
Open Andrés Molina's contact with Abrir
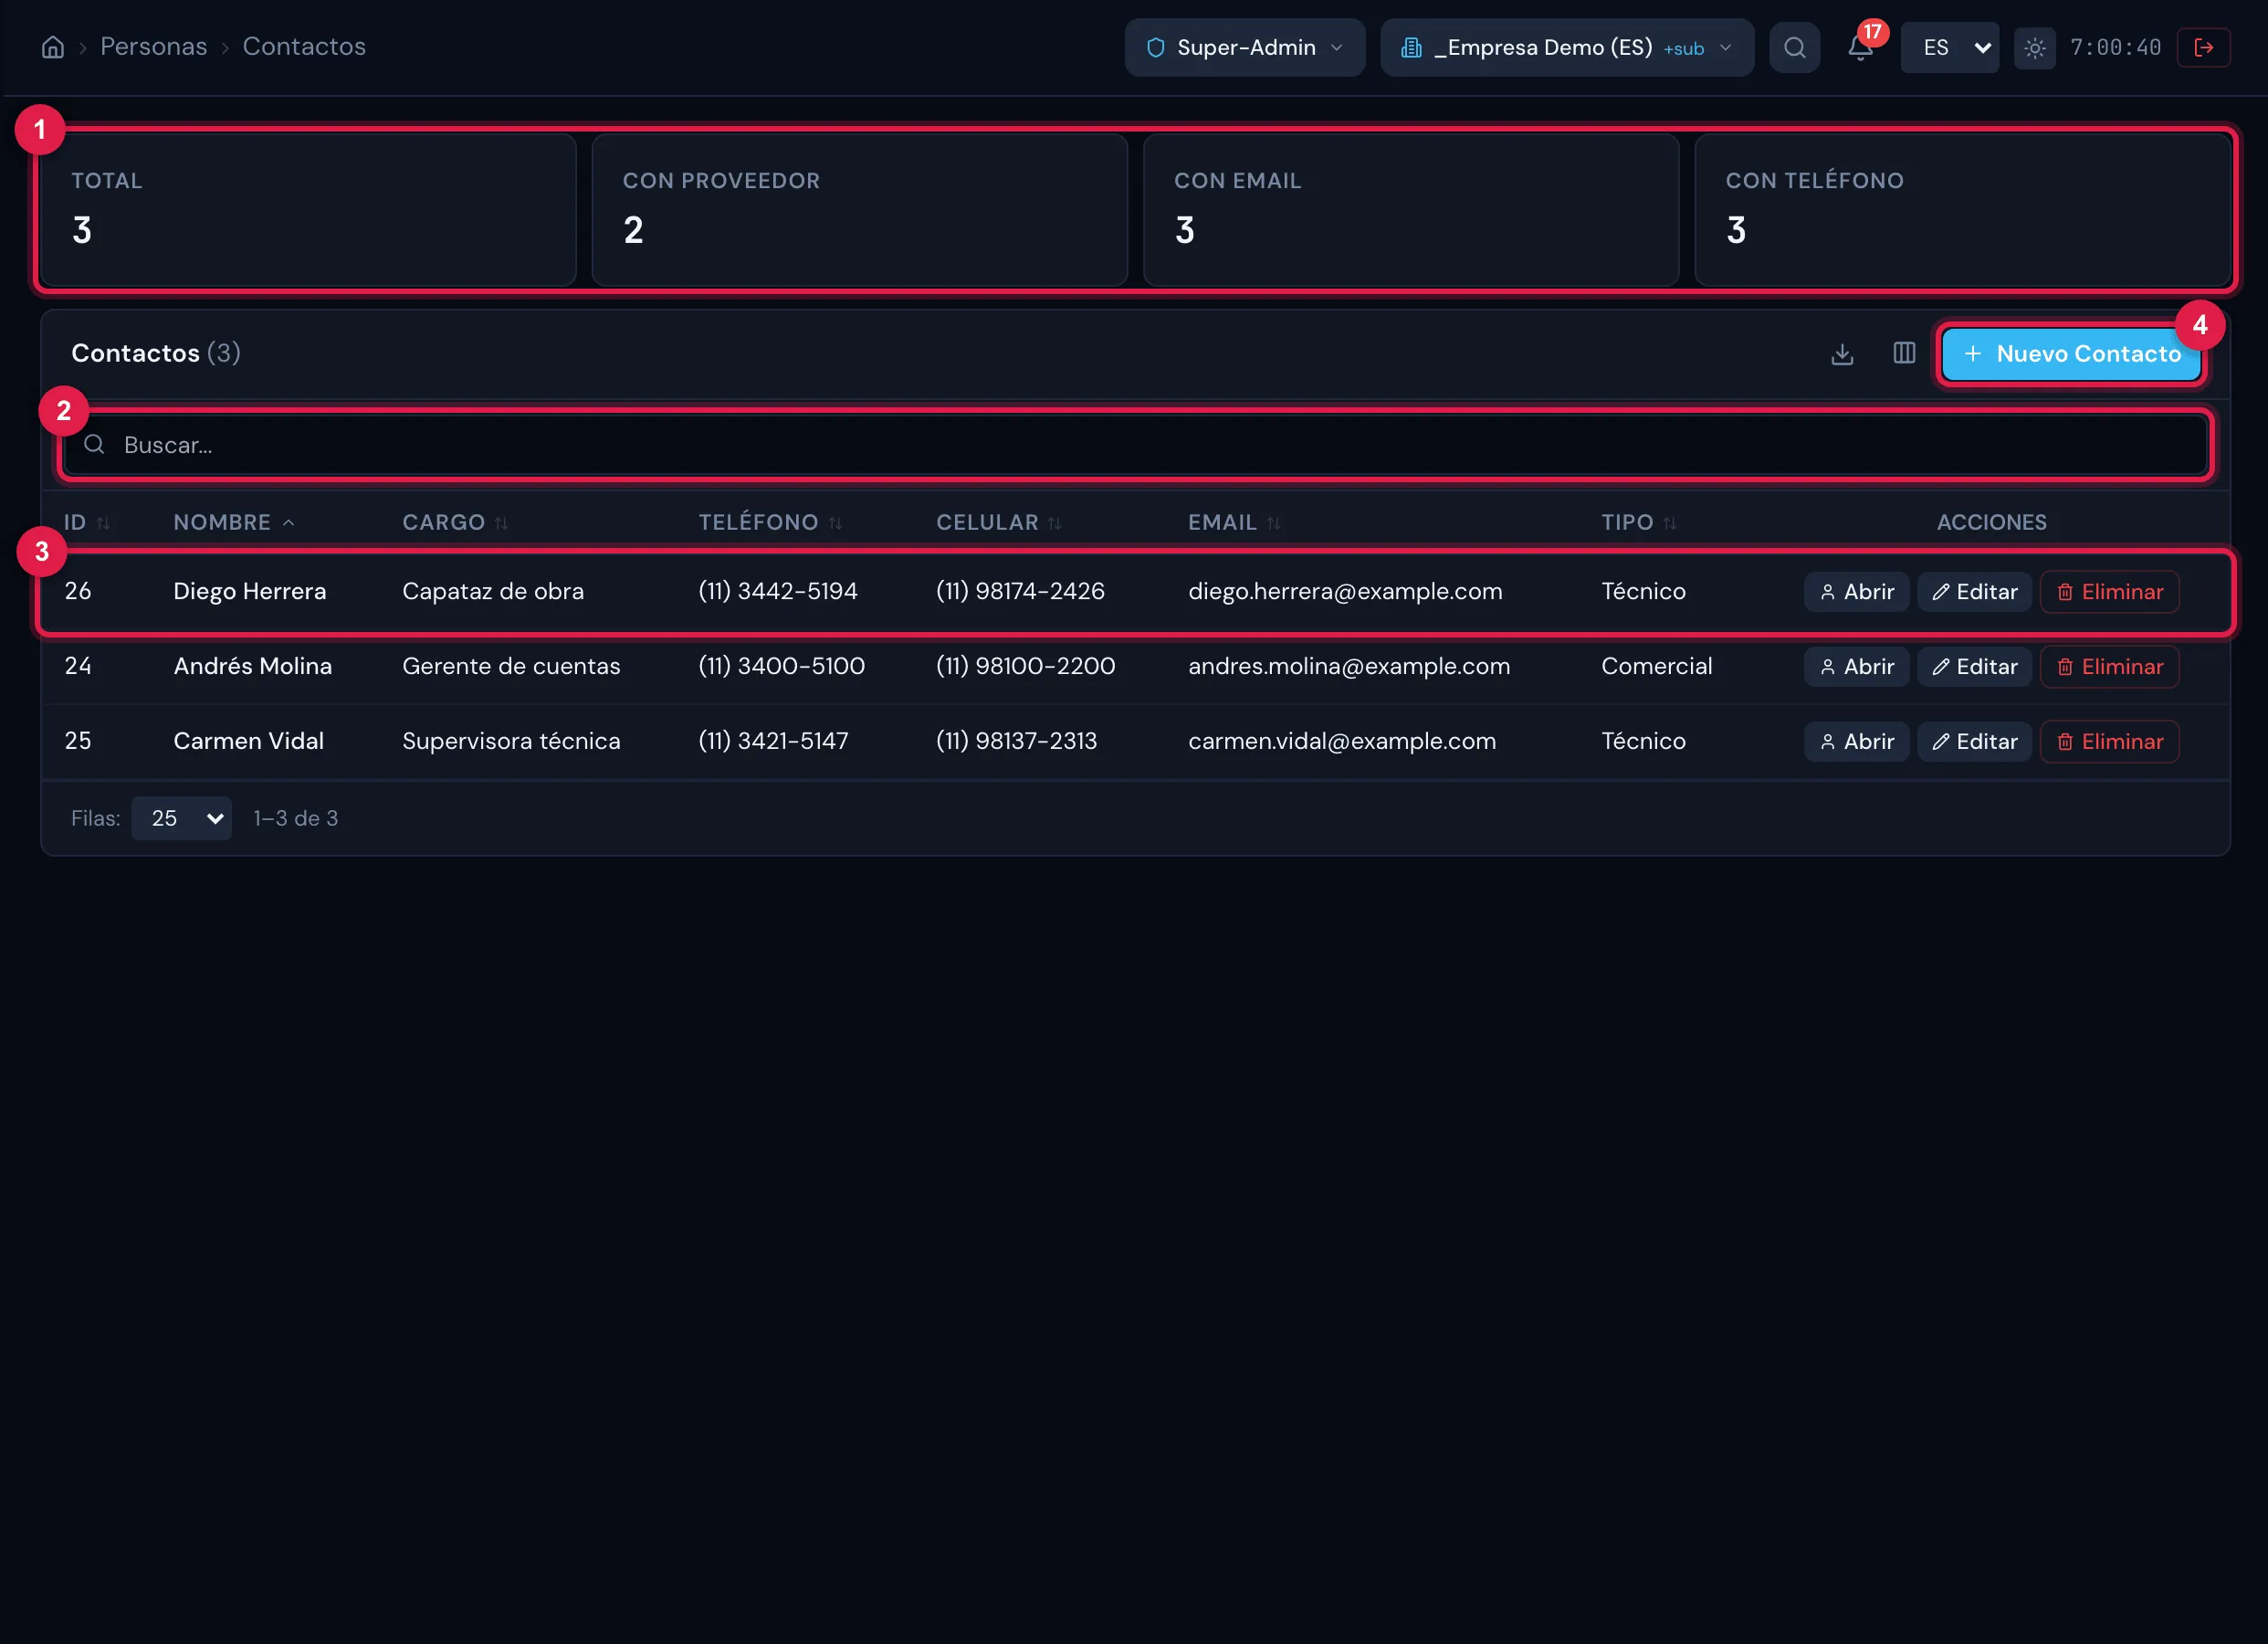[x=1856, y=667]
